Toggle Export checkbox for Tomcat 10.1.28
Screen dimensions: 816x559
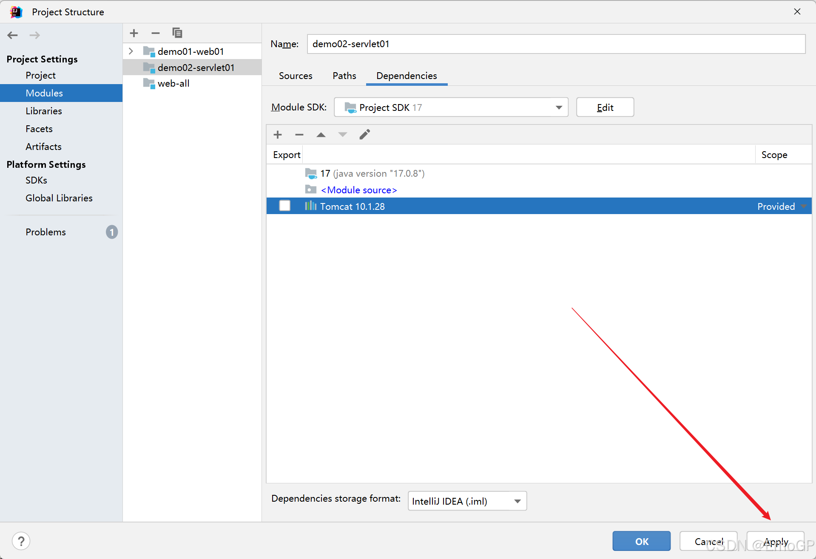click(285, 206)
